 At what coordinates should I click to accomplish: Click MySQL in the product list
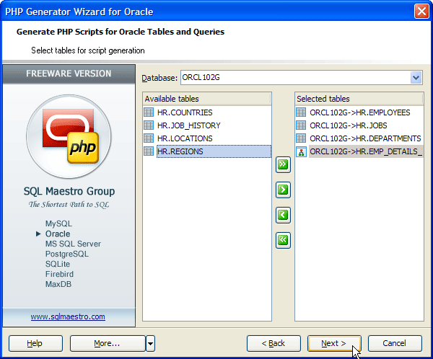click(58, 223)
